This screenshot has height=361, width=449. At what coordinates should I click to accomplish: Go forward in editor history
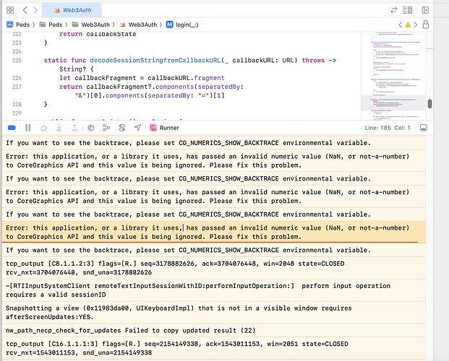[35, 10]
